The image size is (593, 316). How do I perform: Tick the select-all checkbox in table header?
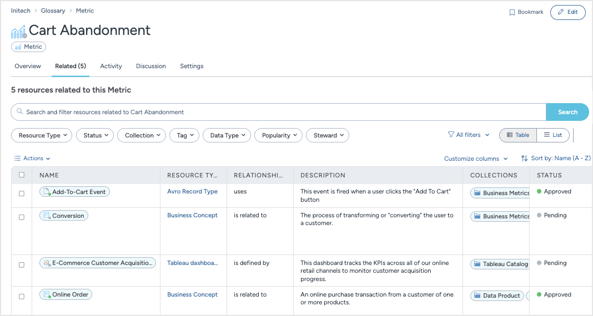(22, 175)
